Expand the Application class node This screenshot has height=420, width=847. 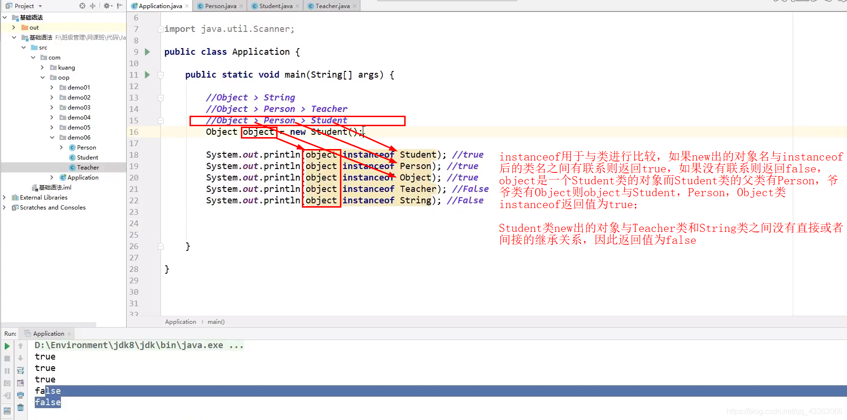[x=52, y=178]
